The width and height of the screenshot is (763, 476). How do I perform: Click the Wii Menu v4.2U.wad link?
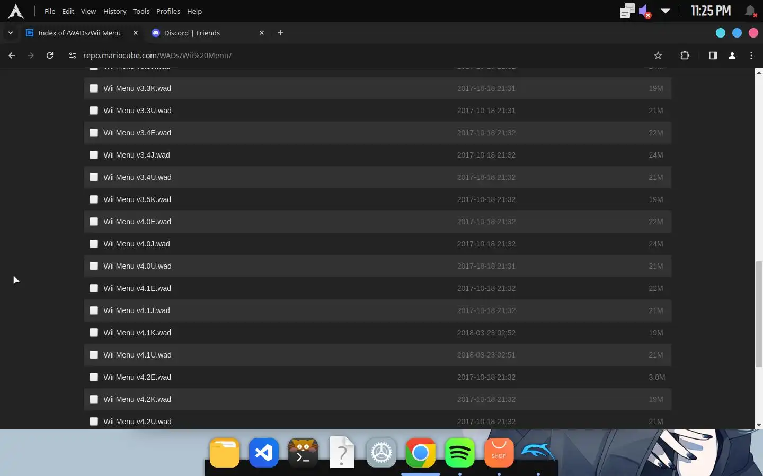tap(137, 422)
